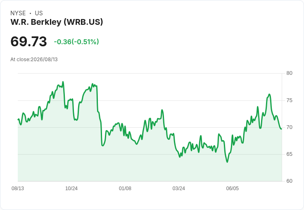The width and height of the screenshot is (304, 210).
Task: Click the first data point of the line
Action: pyautogui.click(x=18, y=119)
